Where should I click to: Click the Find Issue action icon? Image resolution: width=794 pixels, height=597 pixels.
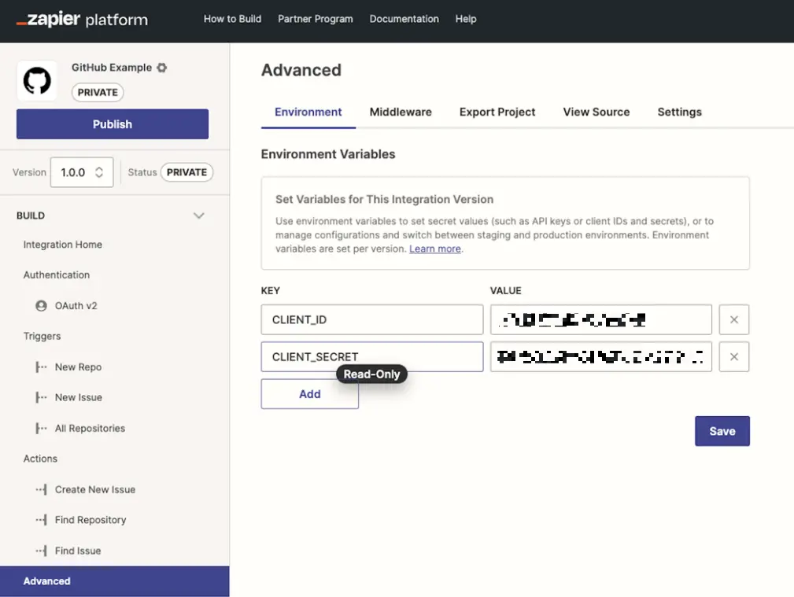41,551
